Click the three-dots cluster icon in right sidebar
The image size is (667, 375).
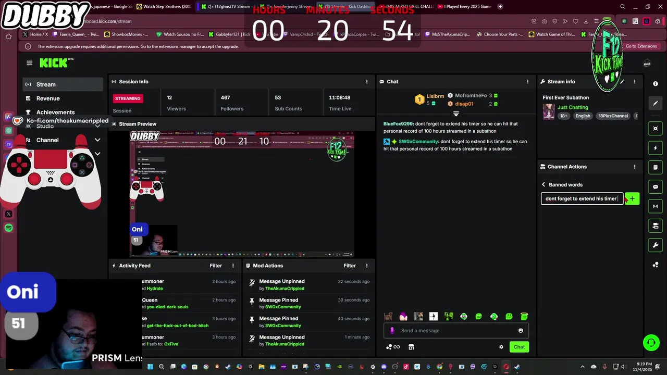(x=656, y=265)
